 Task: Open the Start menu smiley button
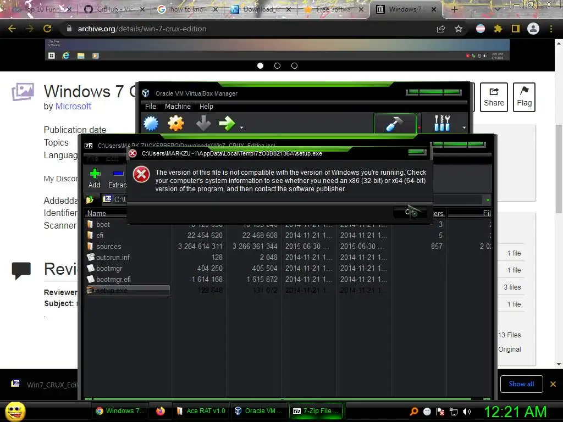click(15, 411)
